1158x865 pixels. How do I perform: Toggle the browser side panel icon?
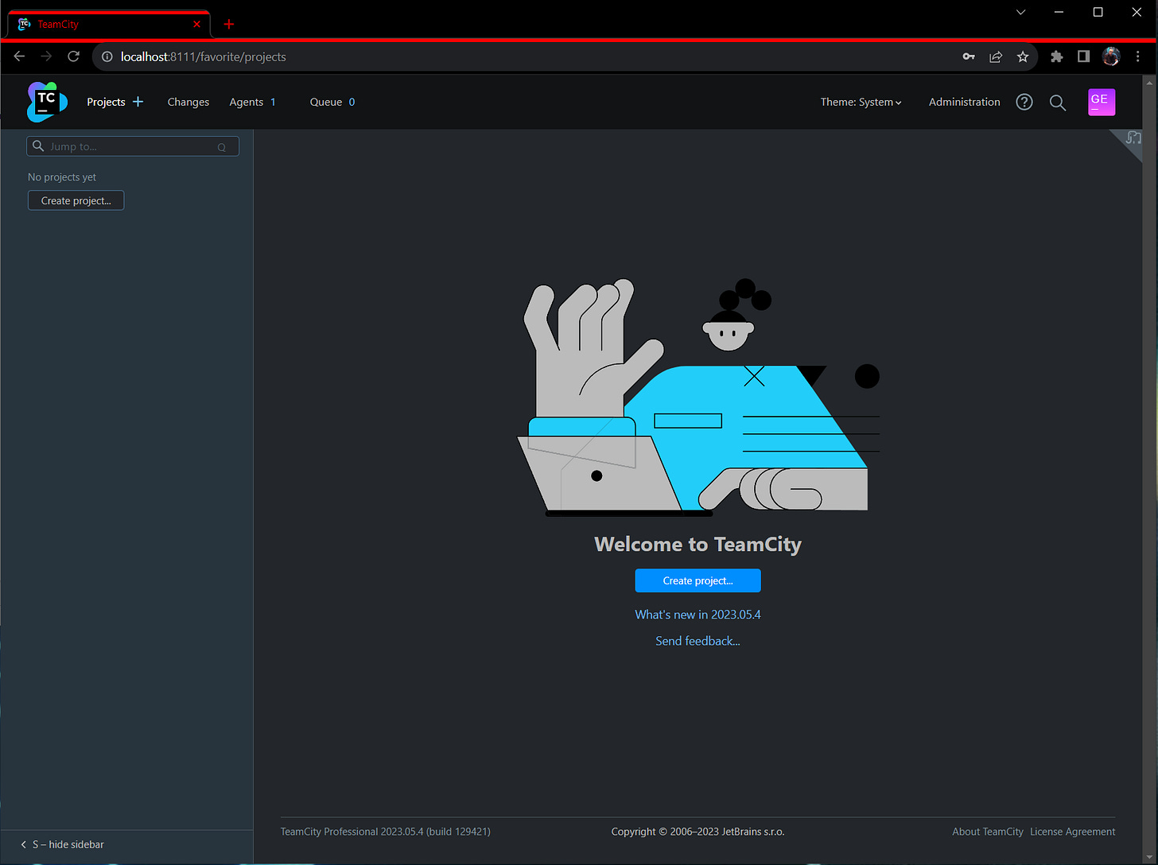[x=1083, y=56]
